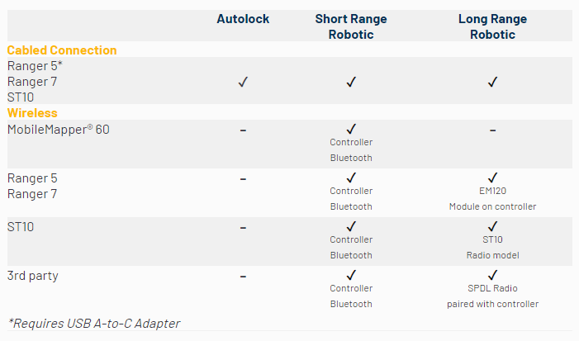Image resolution: width=579 pixels, height=341 pixels.
Task: Click the checkmark above EM120
Action: coord(492,178)
